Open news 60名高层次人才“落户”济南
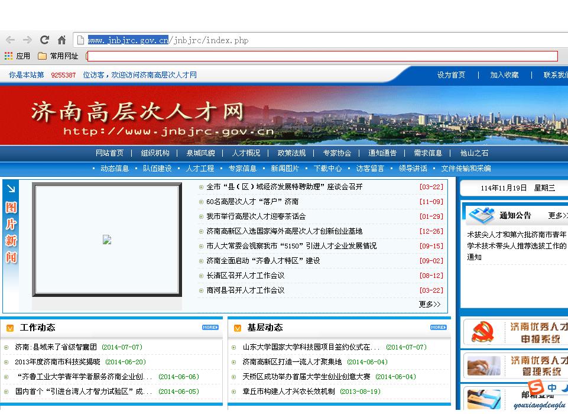Image resolution: width=568 pixels, height=414 pixels. (252, 202)
